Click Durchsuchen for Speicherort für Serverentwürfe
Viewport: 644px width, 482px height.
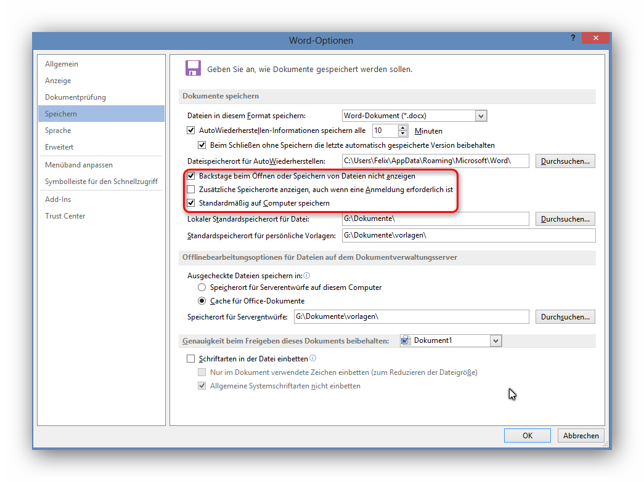click(565, 316)
